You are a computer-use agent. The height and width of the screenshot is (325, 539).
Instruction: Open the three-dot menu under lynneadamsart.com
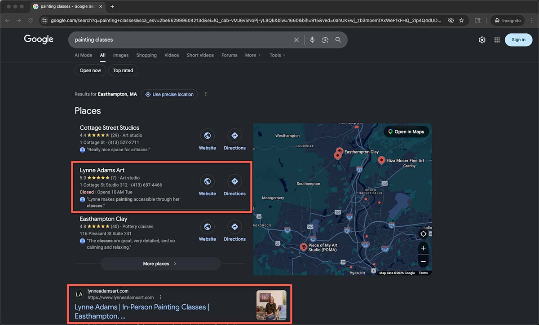pyautogui.click(x=160, y=297)
